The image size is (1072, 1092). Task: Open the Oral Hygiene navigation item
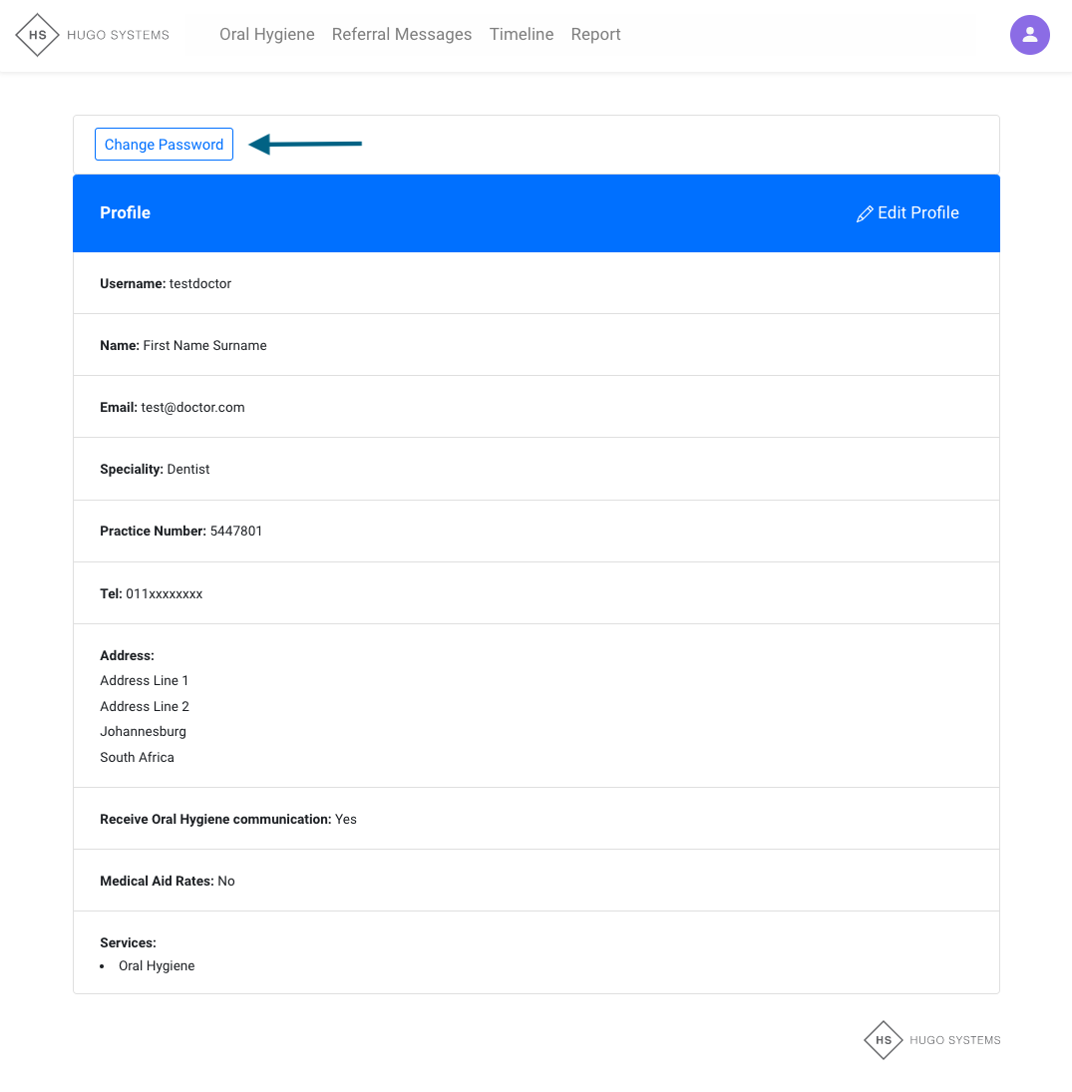[x=267, y=35]
